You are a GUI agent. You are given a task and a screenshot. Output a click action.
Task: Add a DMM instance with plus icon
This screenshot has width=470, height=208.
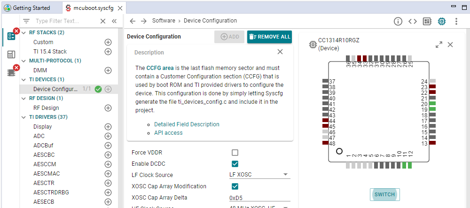[108, 70]
